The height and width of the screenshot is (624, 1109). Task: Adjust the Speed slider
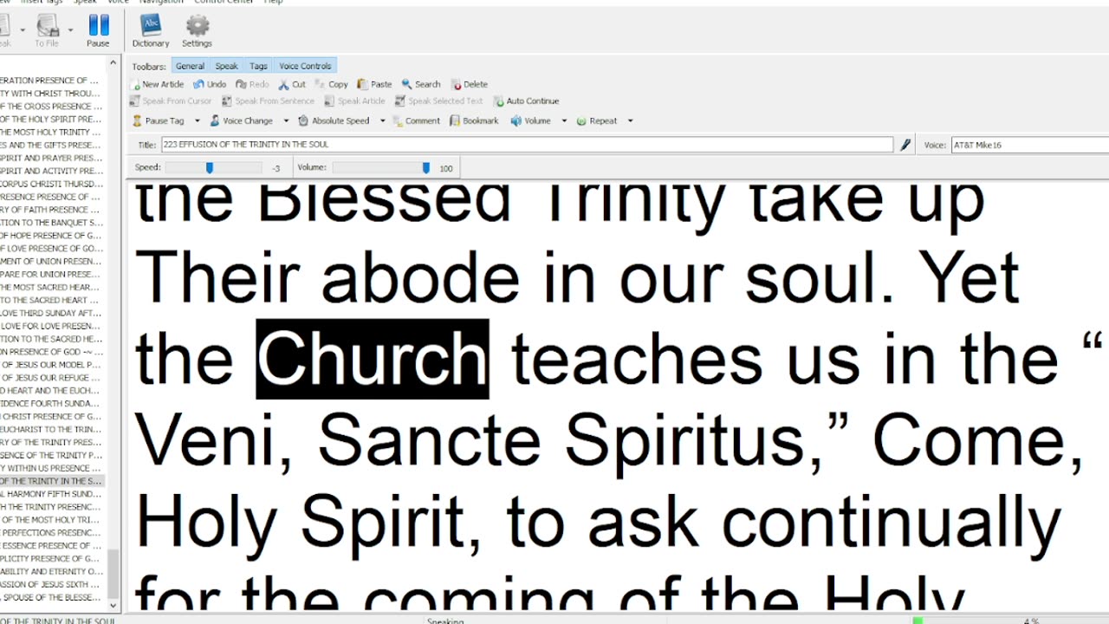(210, 167)
